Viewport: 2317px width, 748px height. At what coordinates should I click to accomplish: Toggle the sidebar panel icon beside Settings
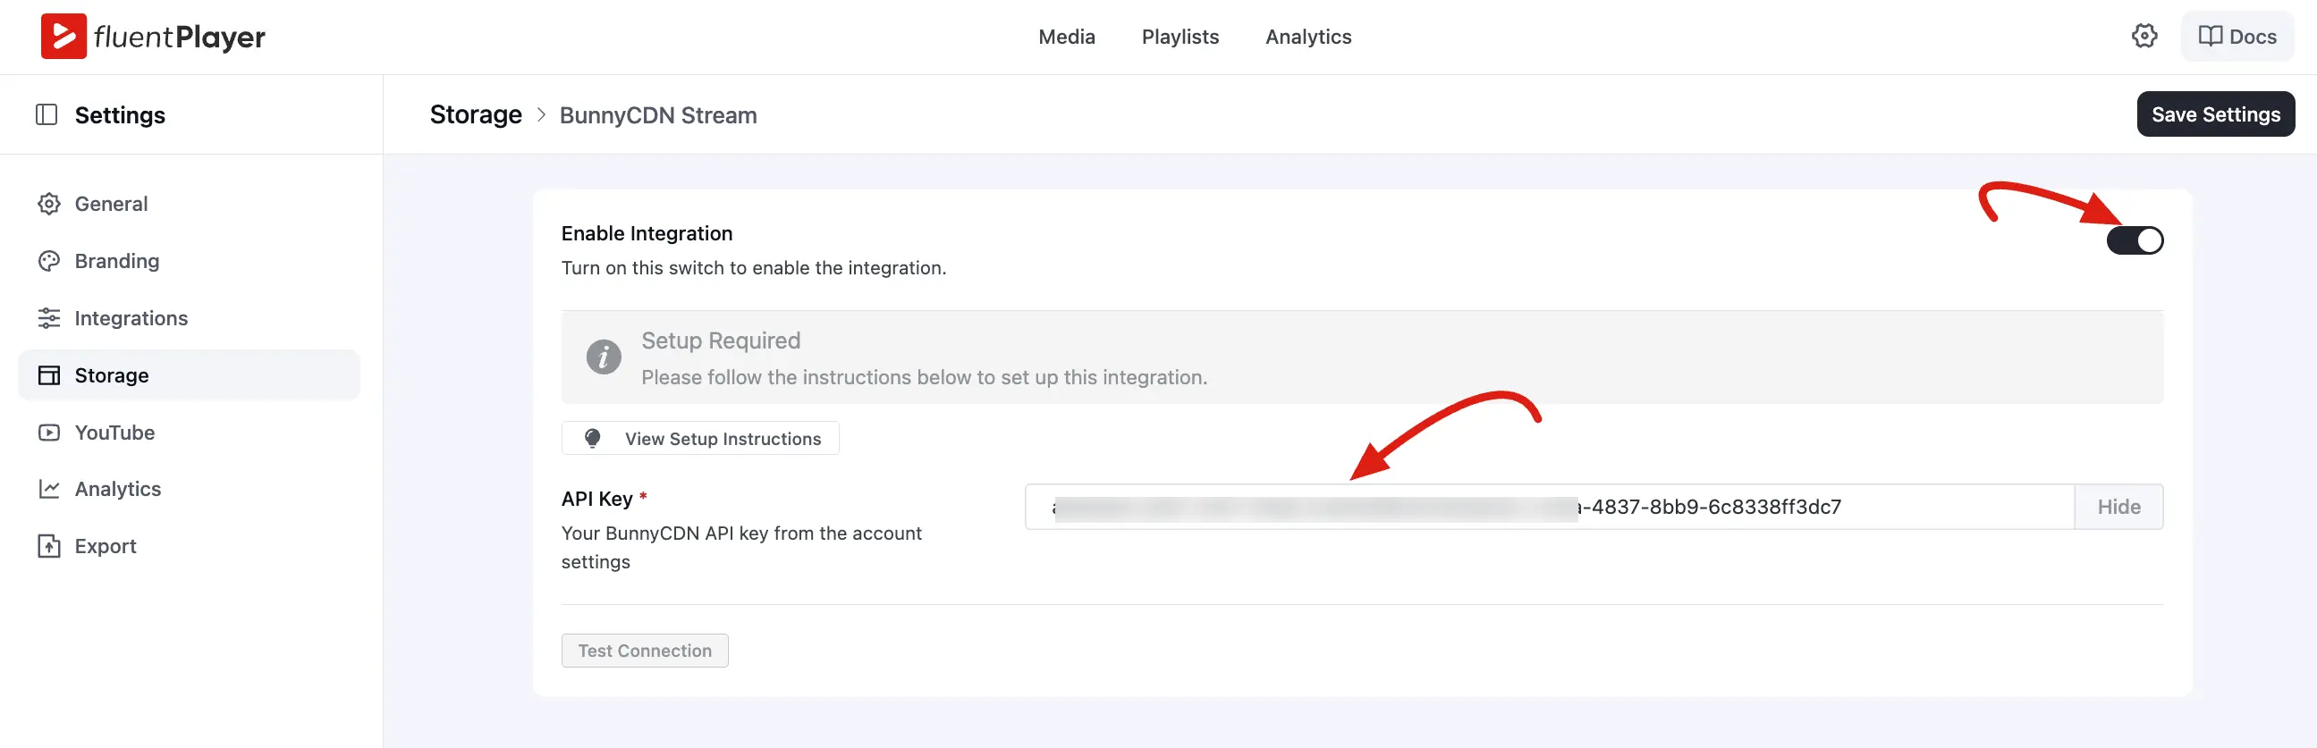click(x=47, y=115)
